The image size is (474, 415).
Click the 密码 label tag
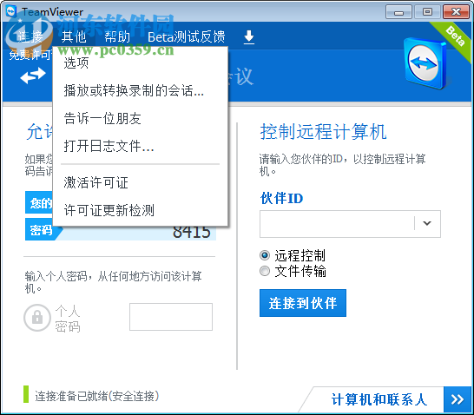click(41, 230)
